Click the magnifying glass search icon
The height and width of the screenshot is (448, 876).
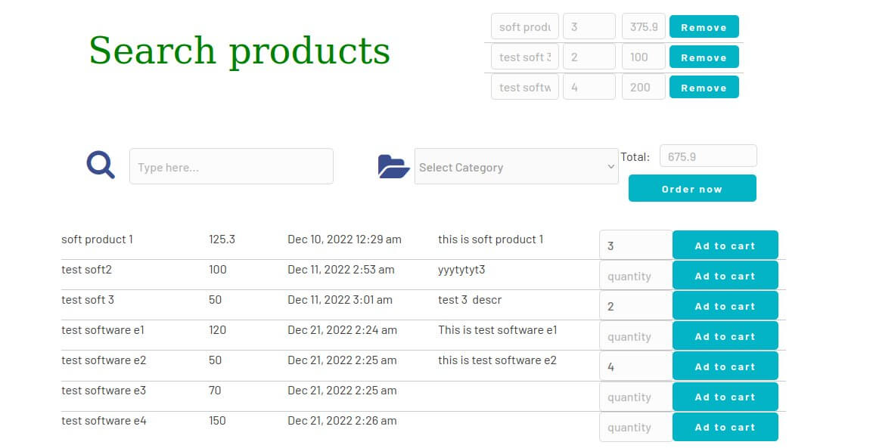point(101,165)
